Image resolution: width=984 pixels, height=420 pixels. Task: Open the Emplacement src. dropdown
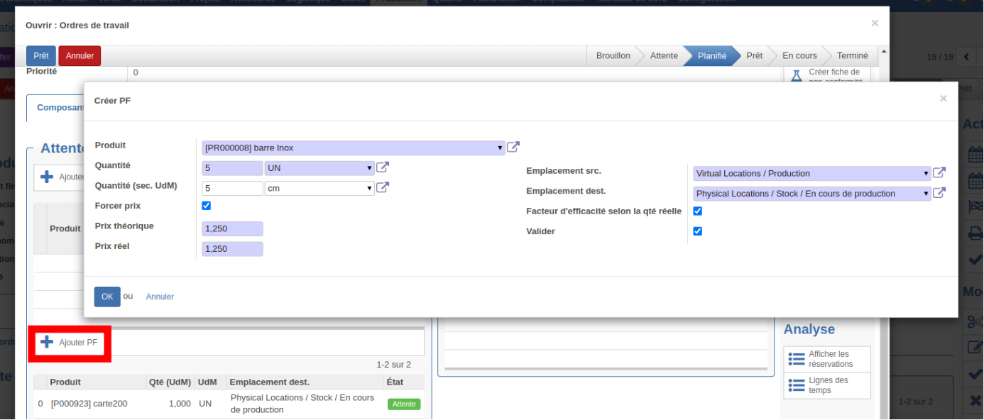[812, 173]
